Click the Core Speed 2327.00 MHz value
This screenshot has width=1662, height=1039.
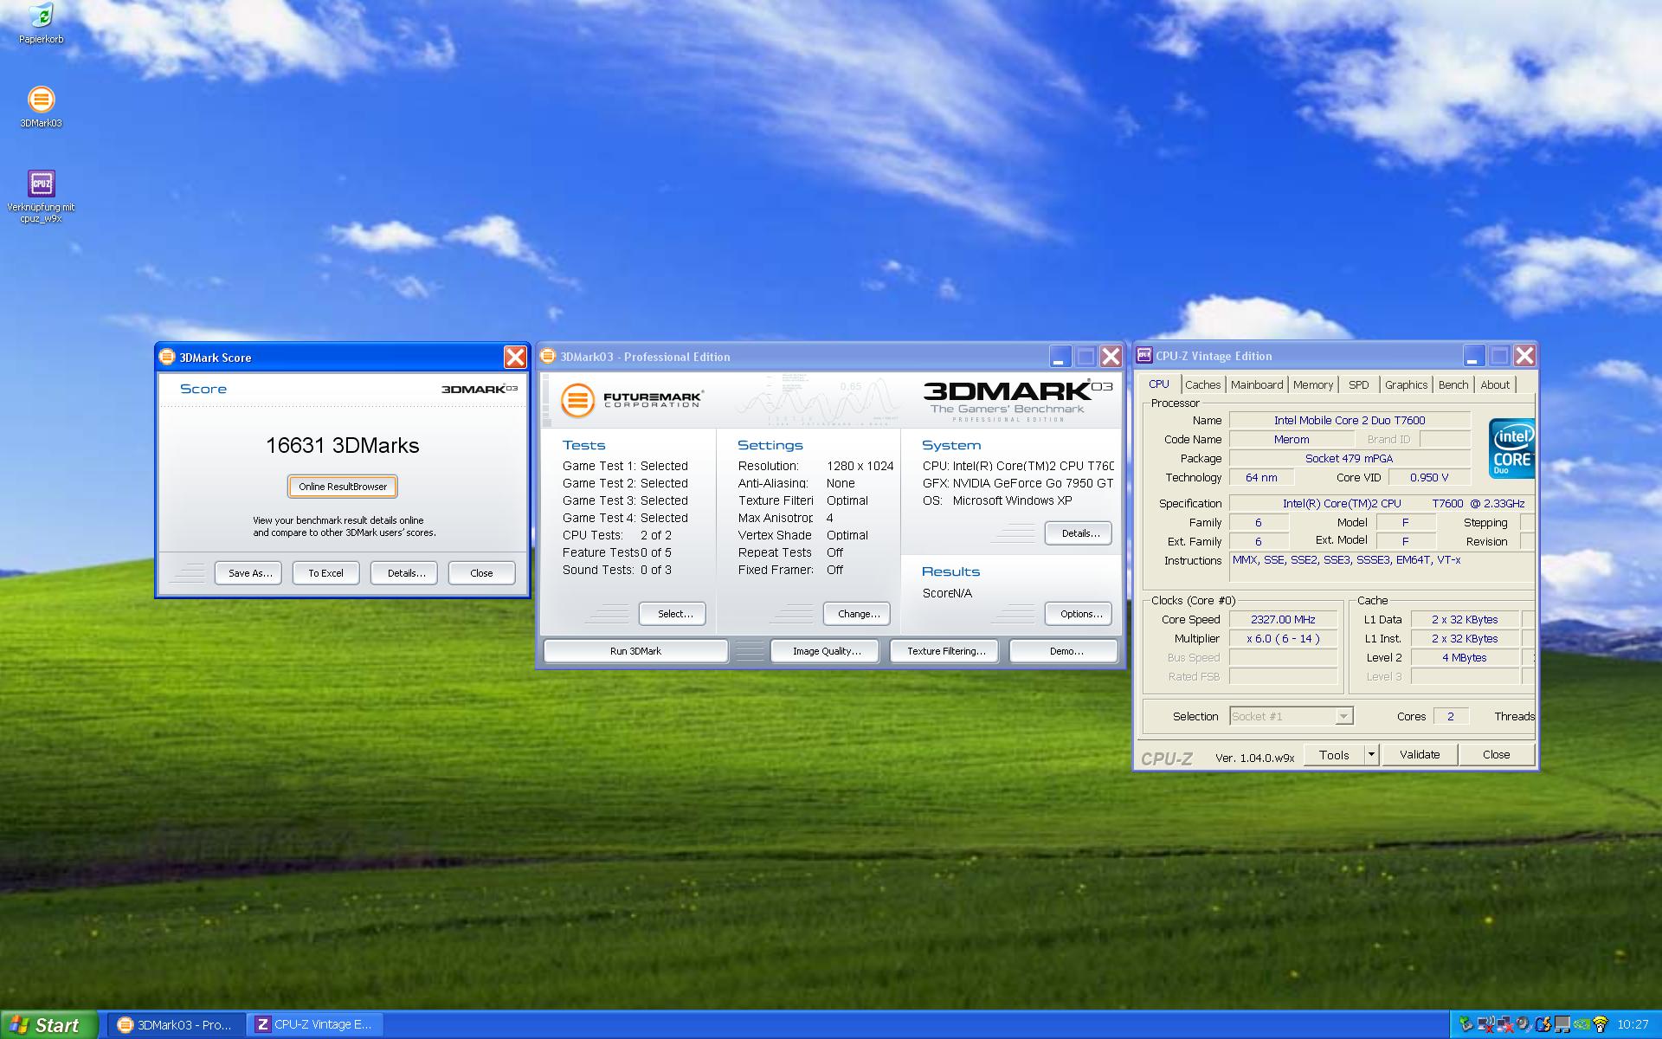tap(1283, 620)
